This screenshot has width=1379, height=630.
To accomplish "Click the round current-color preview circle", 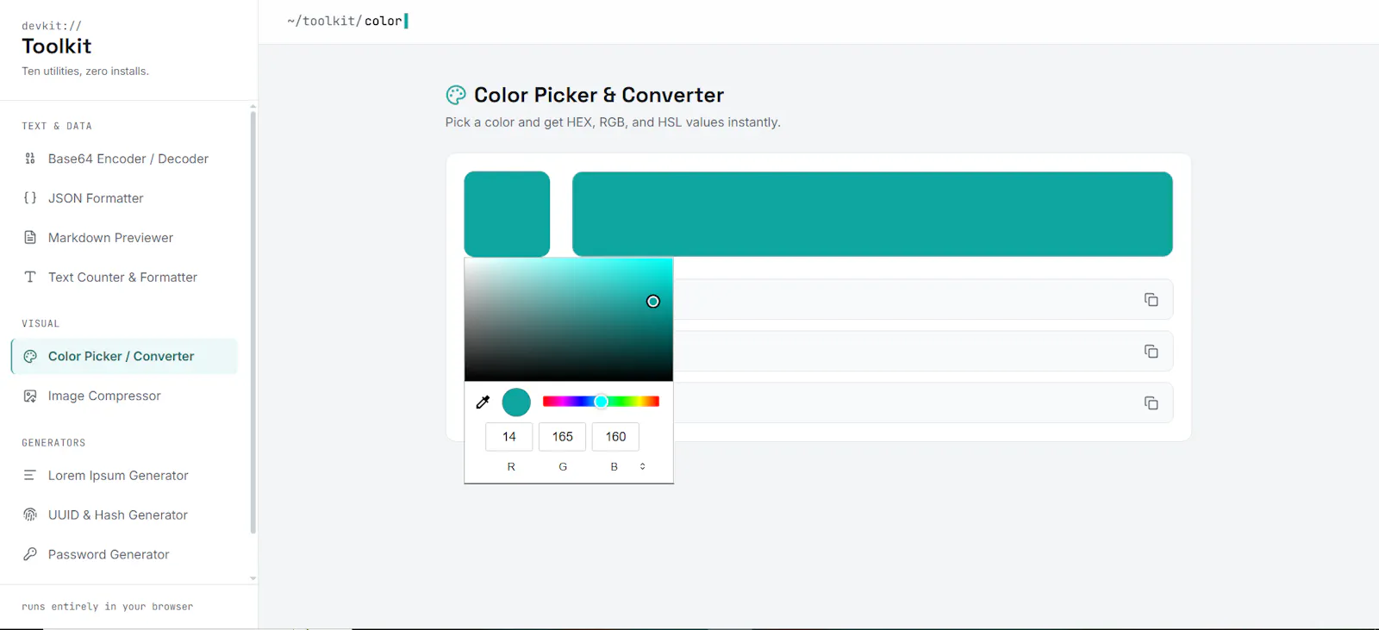I will point(516,402).
